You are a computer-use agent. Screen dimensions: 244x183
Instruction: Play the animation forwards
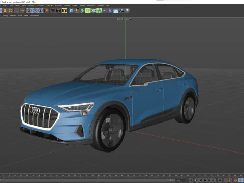(205, 180)
